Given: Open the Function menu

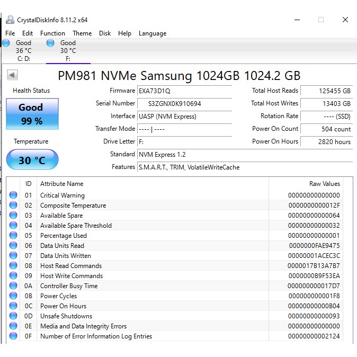Looking at the screenshot, I should pos(52,33).
